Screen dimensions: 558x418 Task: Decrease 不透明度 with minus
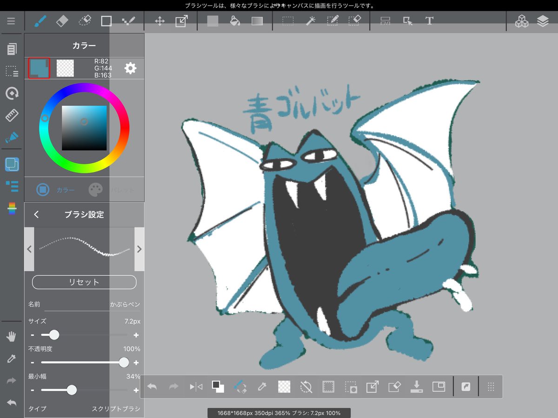33,363
